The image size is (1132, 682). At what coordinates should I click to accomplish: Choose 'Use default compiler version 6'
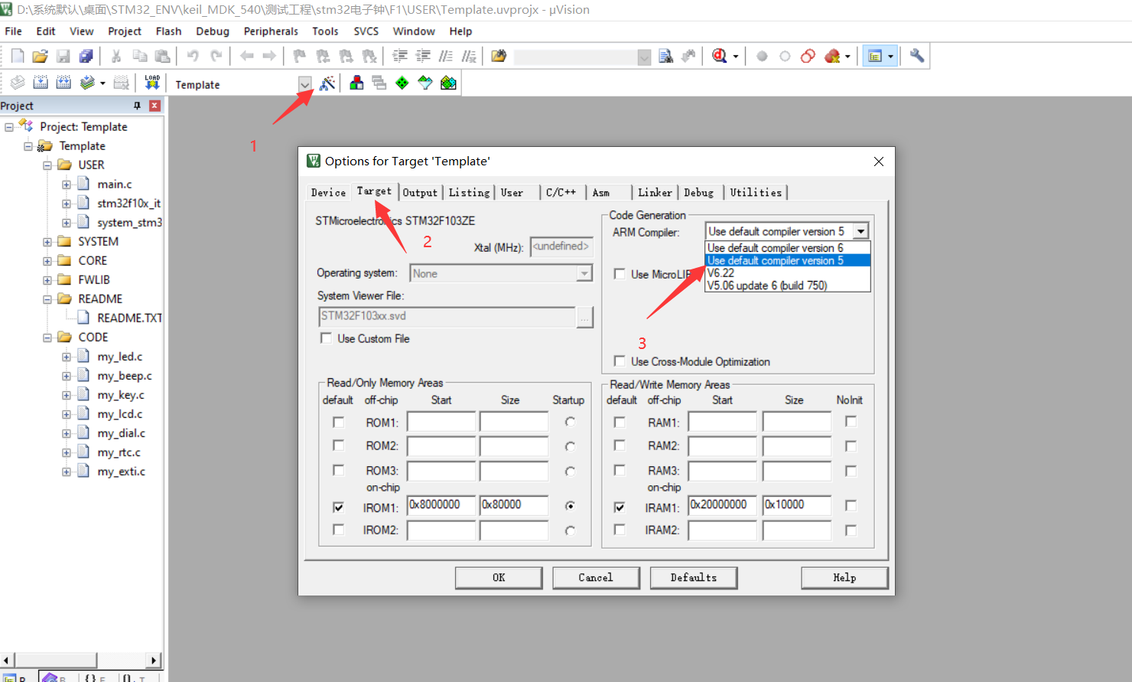[x=787, y=248]
